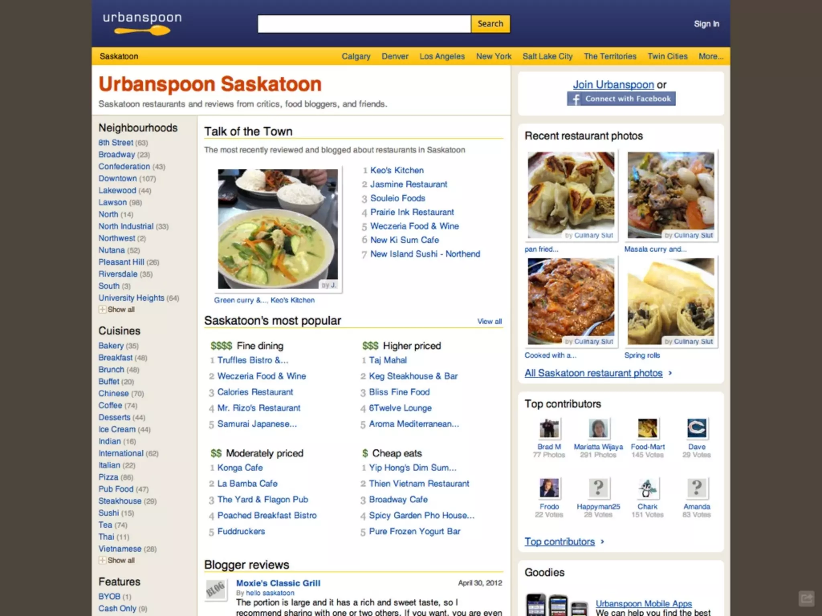This screenshot has width=822, height=616.
Task: Open the Spring rolls photo thumbnail
Action: click(x=671, y=301)
